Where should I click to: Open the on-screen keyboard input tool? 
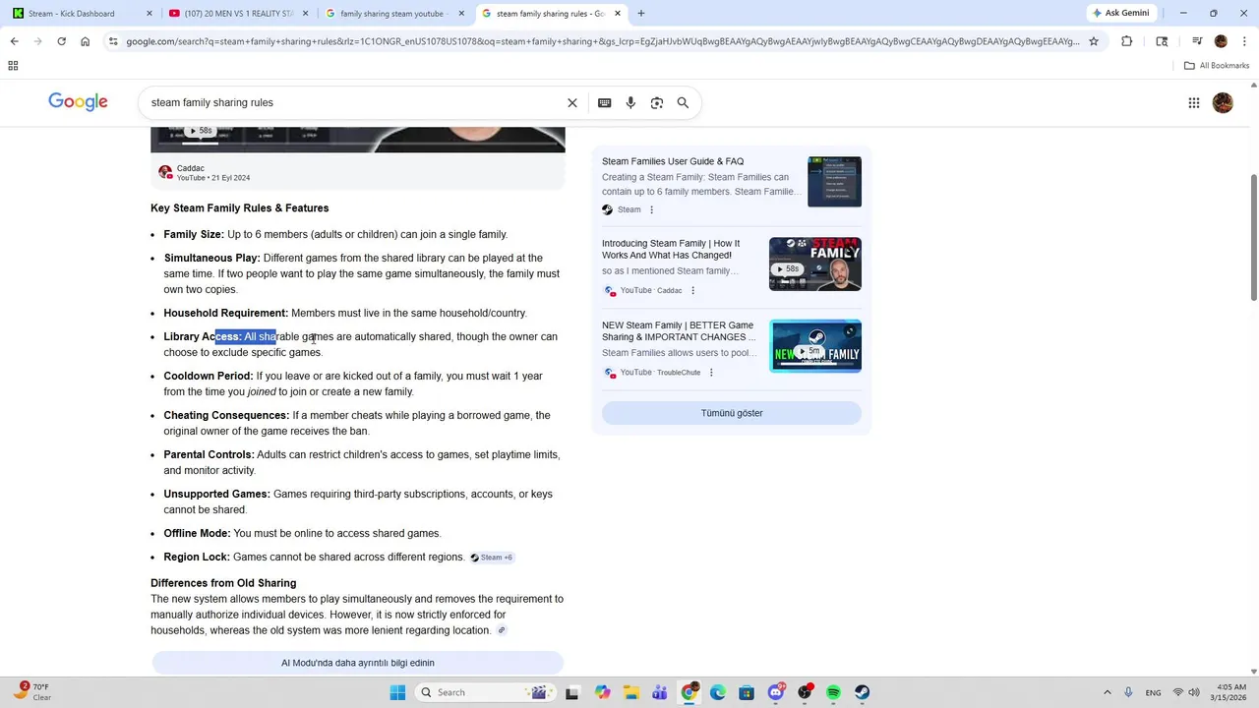click(x=604, y=102)
